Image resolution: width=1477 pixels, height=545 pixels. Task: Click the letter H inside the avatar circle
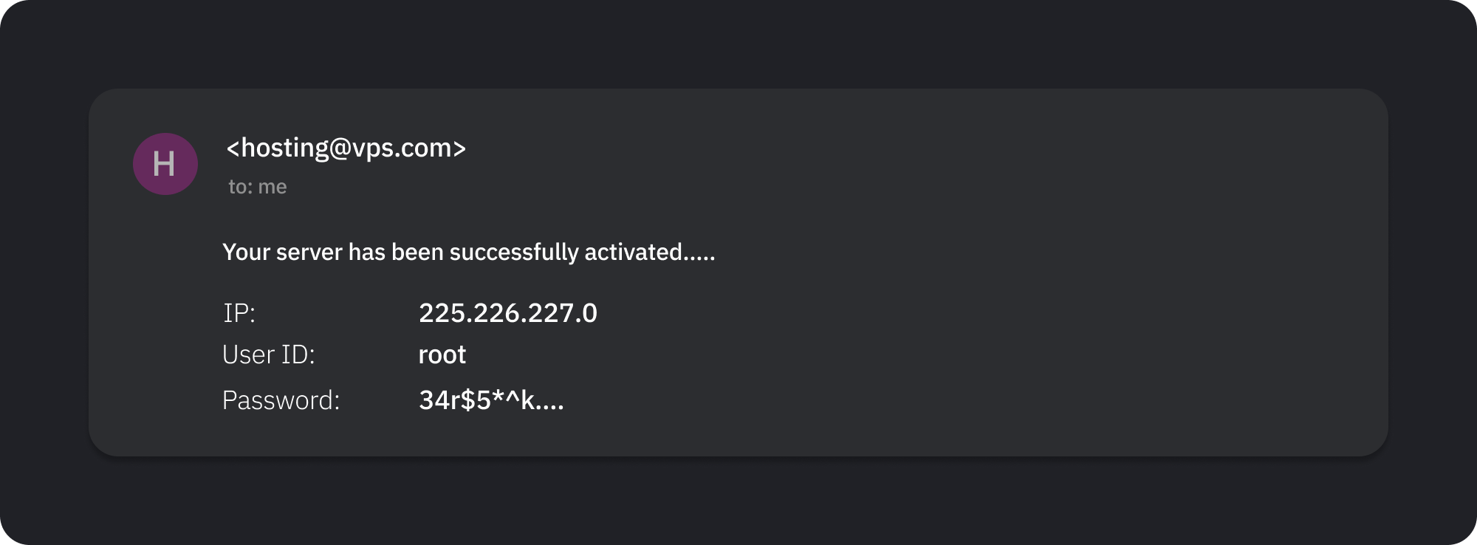164,164
